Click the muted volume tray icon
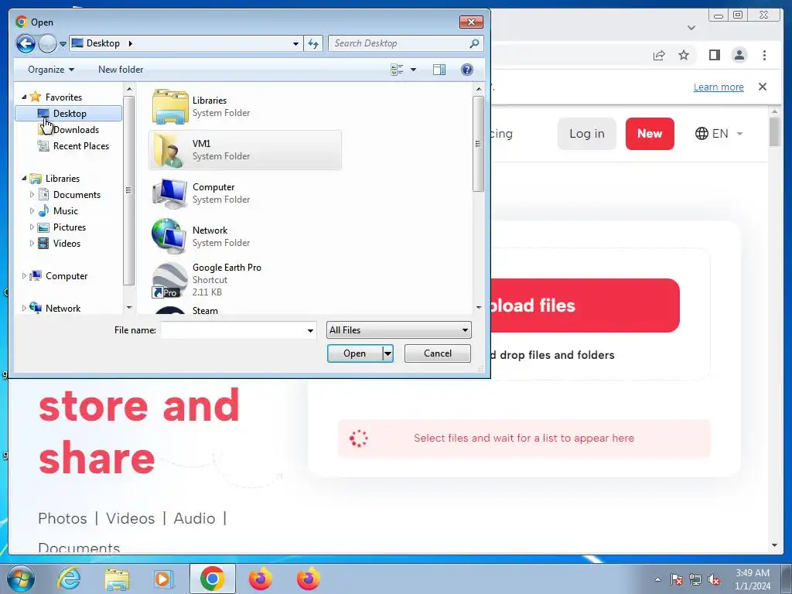Image resolution: width=792 pixels, height=594 pixels. 714,580
